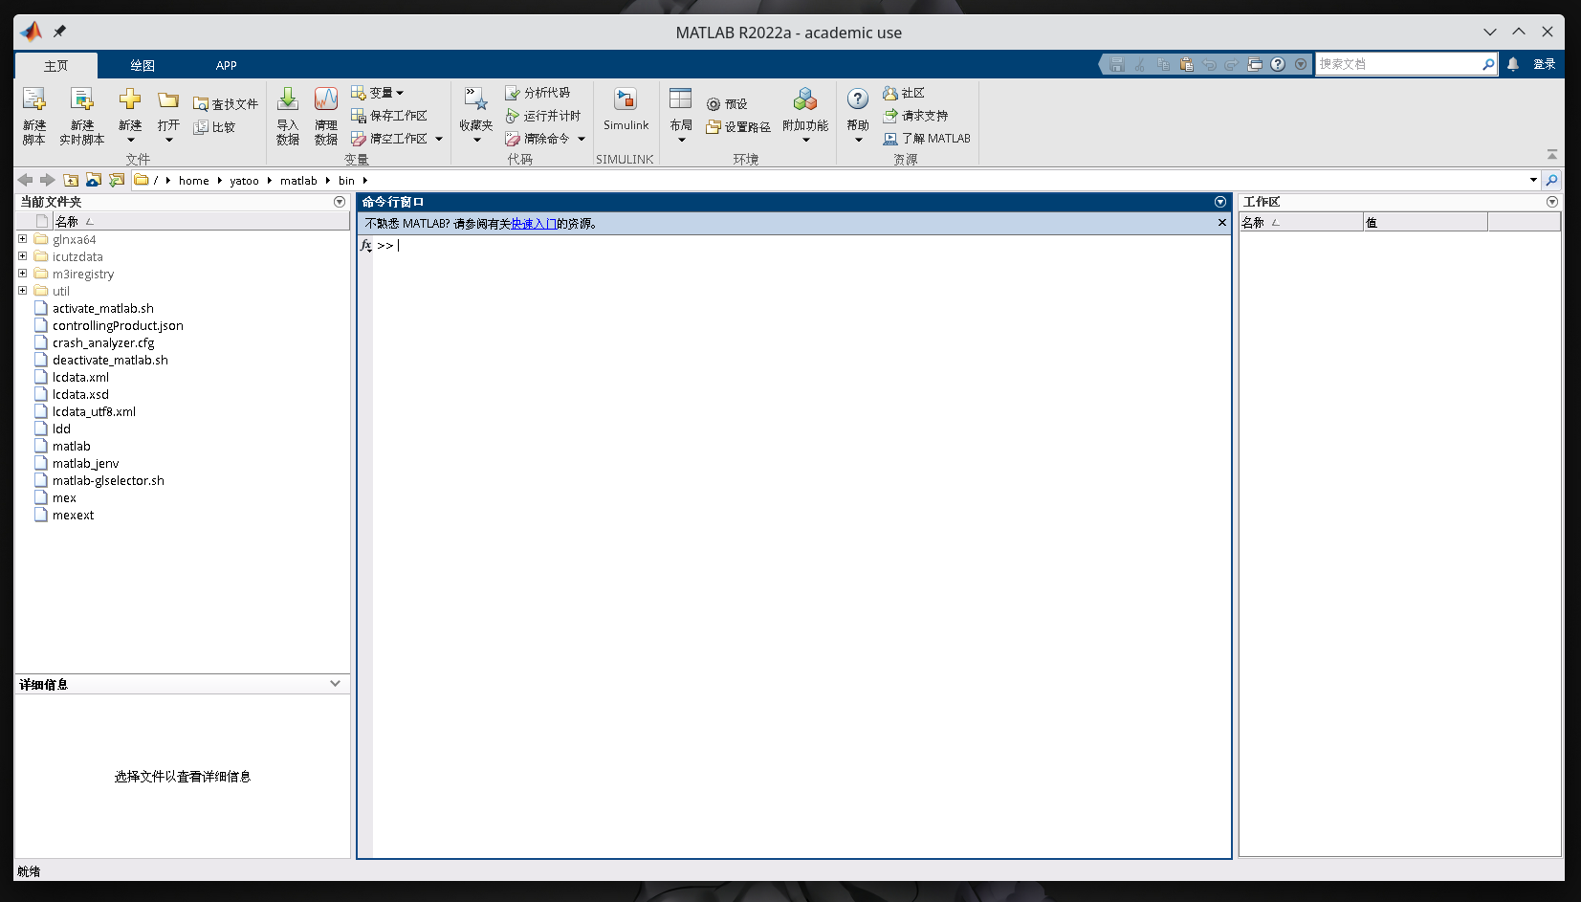Click the search magnifier in the address bar
This screenshot has width=1581, height=902.
coord(1551,180)
